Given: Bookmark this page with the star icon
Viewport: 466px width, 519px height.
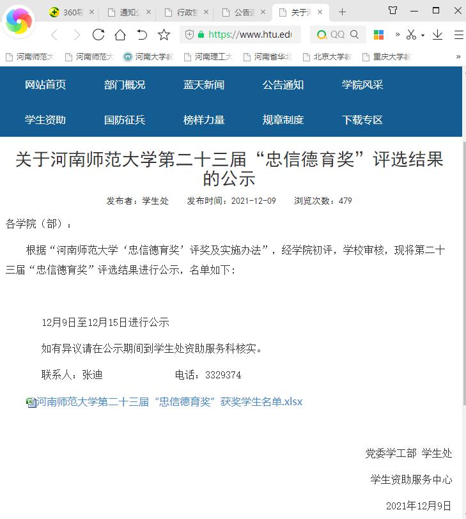Looking at the screenshot, I should pos(164,35).
